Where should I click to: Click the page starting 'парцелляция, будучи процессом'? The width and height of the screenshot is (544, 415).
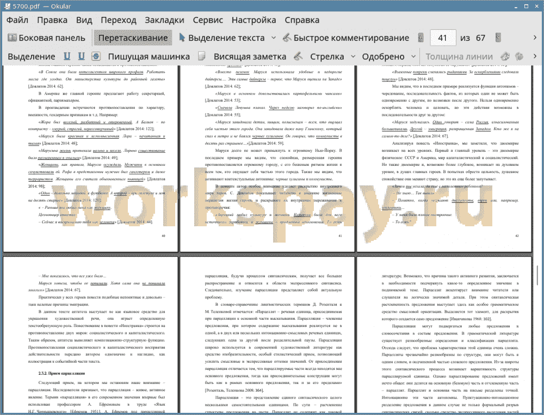[267, 335]
